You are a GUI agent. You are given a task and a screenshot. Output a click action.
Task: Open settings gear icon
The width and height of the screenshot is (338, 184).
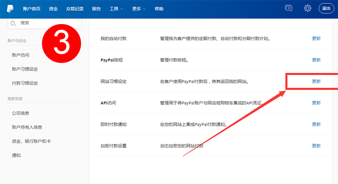pyautogui.click(x=308, y=8)
